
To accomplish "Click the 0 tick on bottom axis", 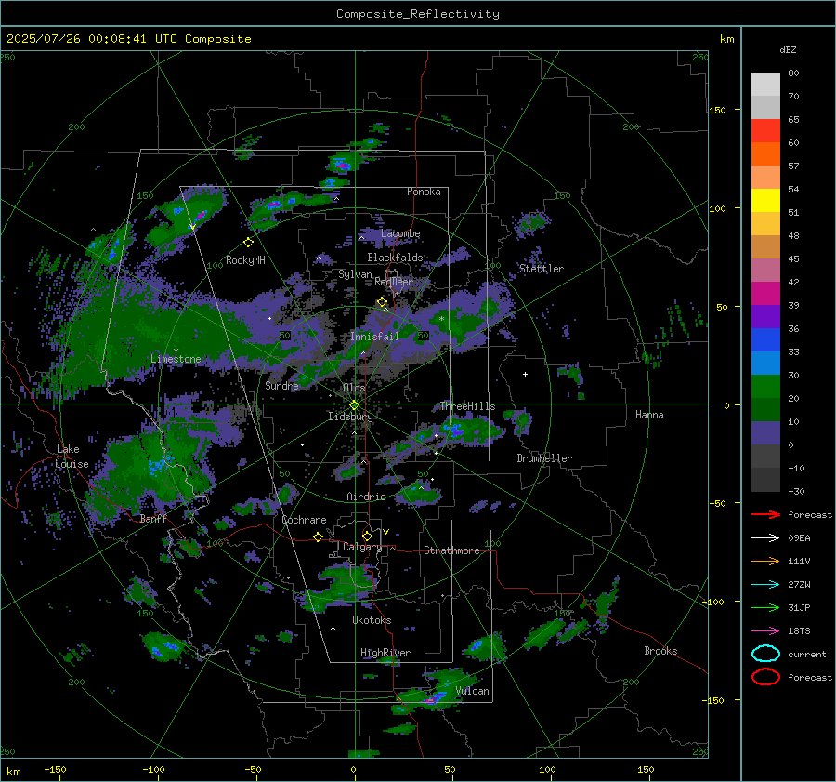I will 353,769.
